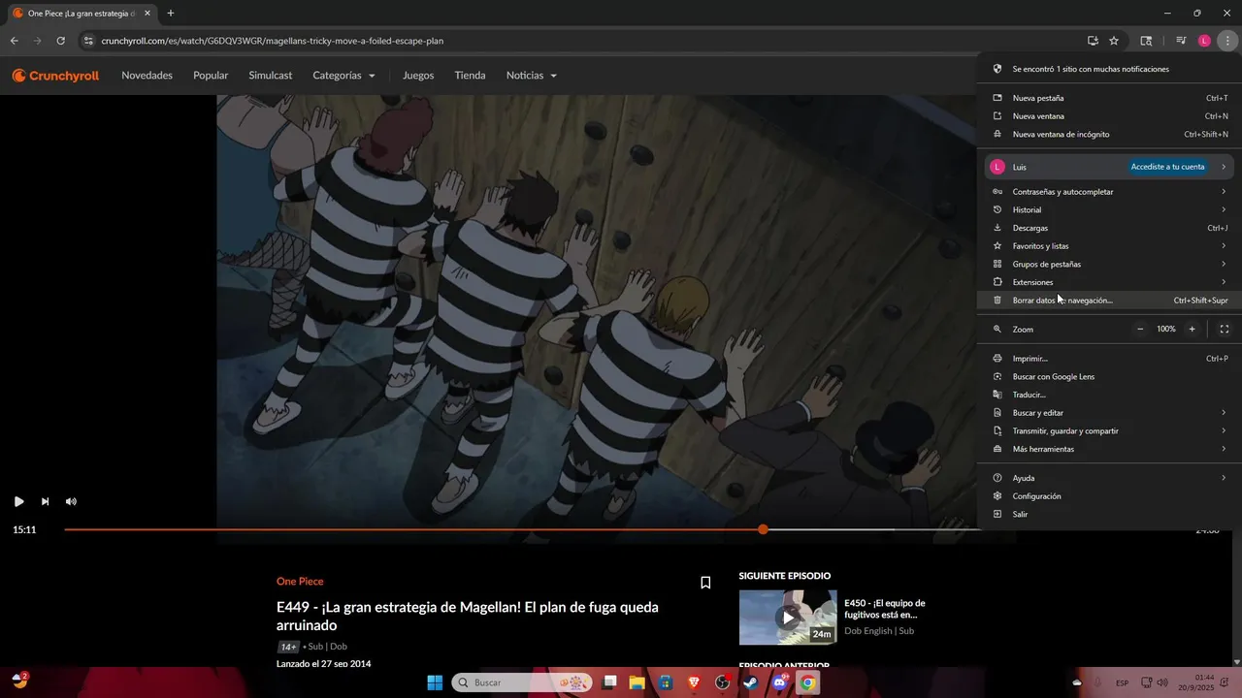
Task: Open the tab search icon in toolbar
Action: coord(1146,41)
